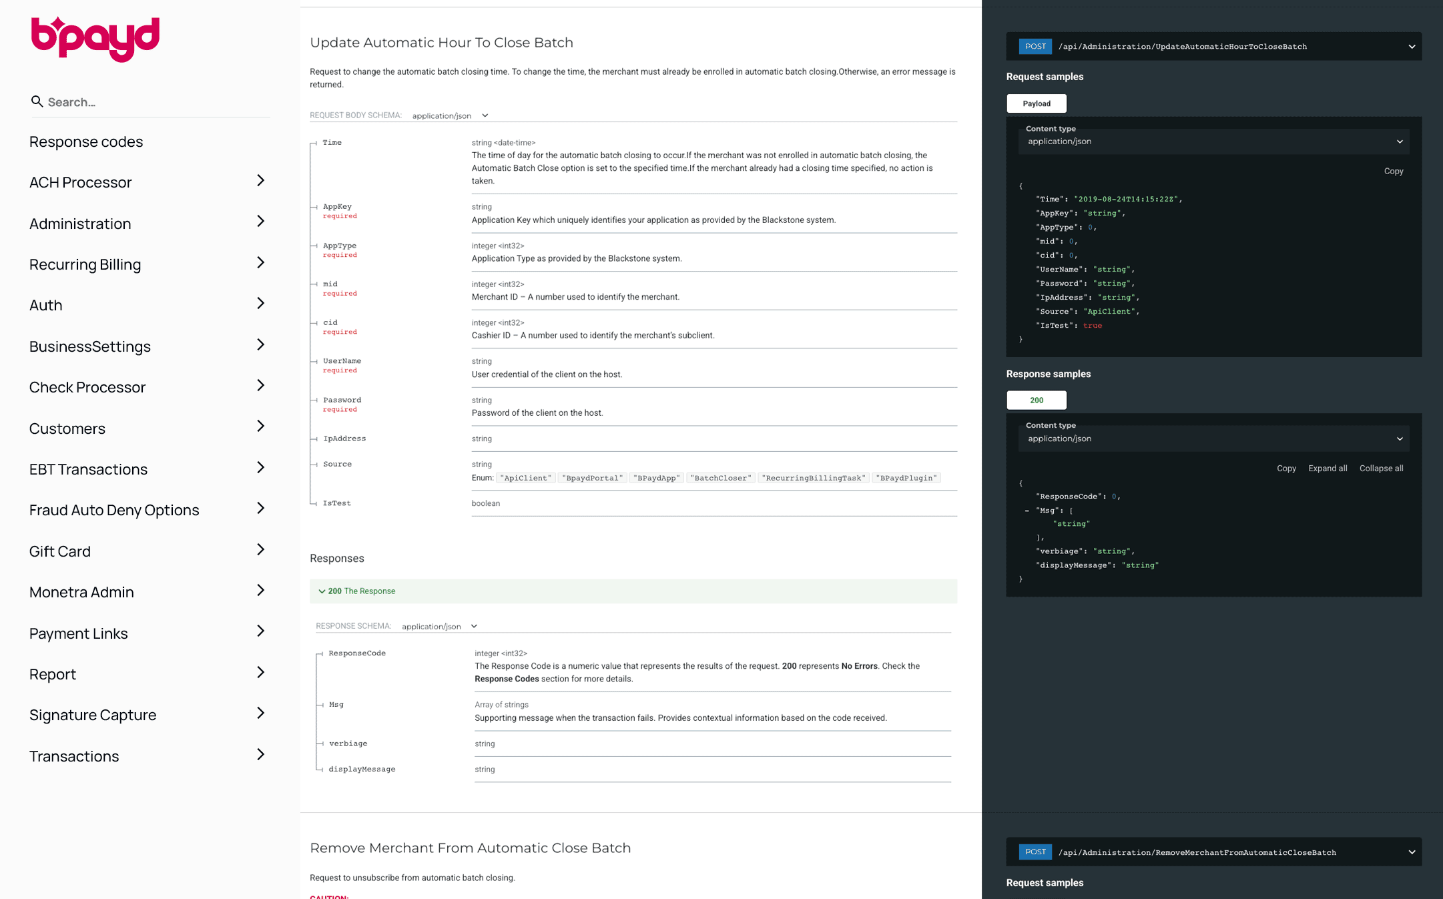The image size is (1443, 899).
Task: Open Recurring Billing menu item
Action: pos(85,264)
